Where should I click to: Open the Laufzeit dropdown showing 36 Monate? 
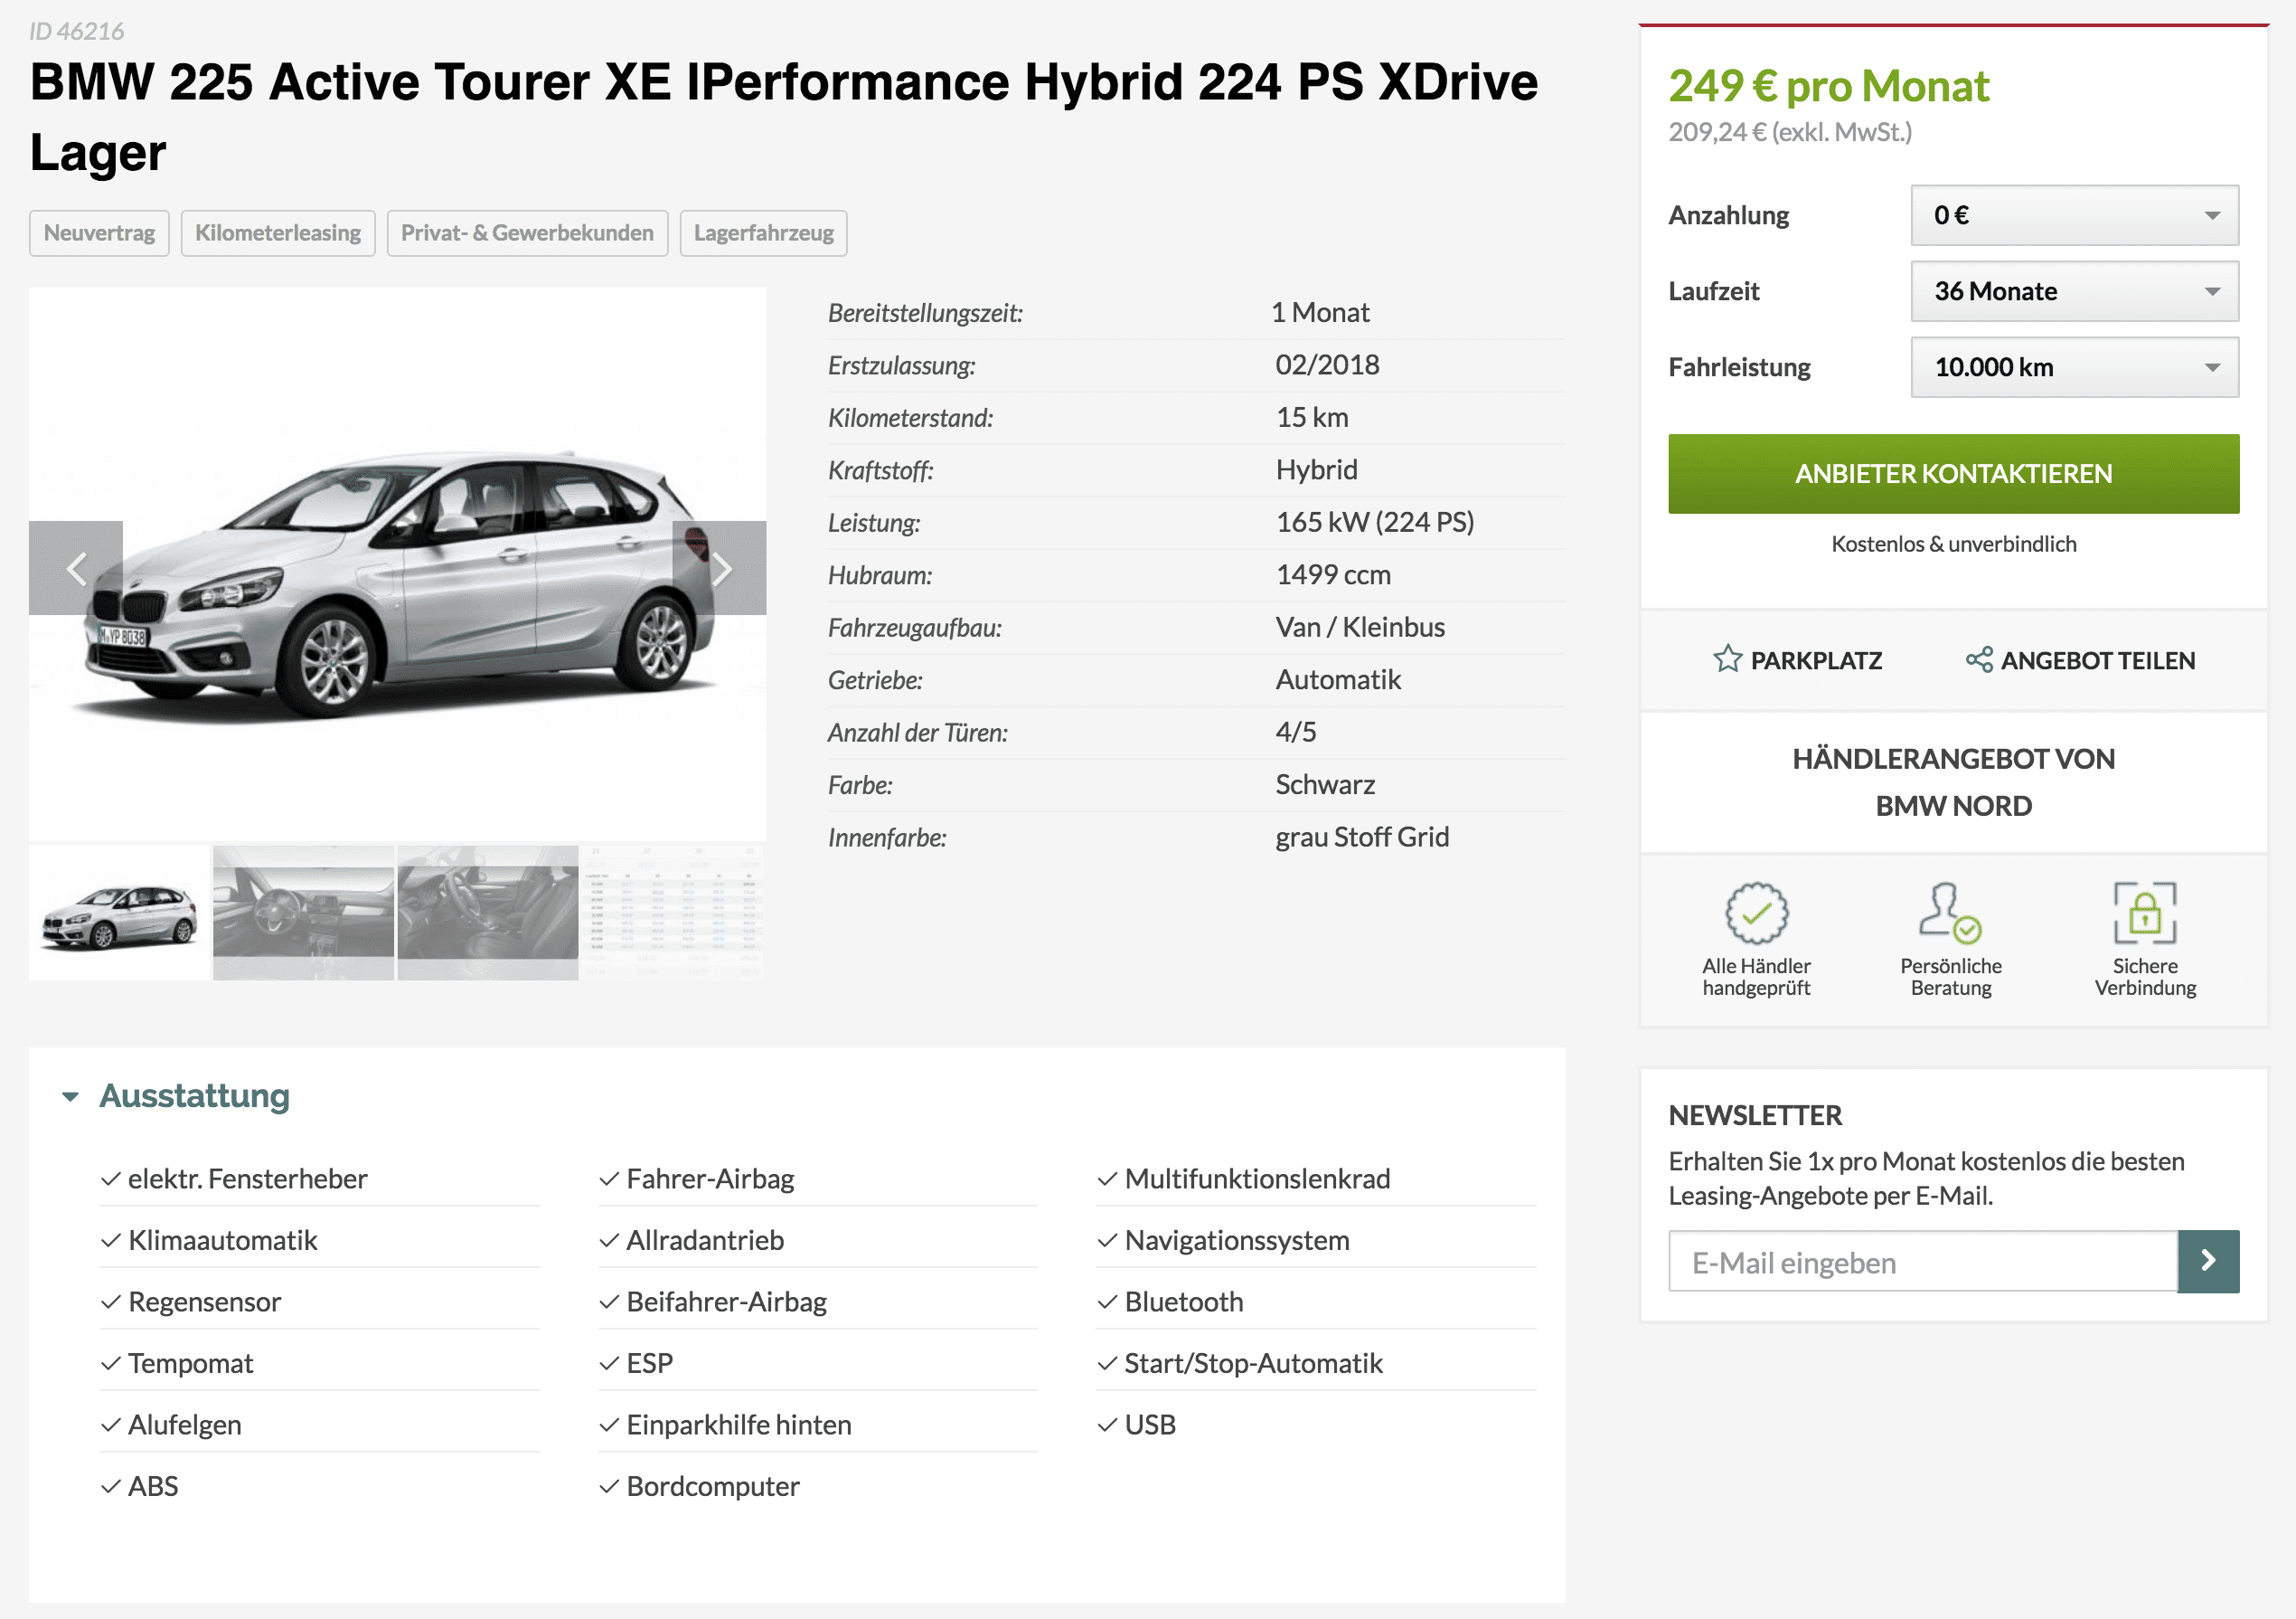(x=2074, y=291)
